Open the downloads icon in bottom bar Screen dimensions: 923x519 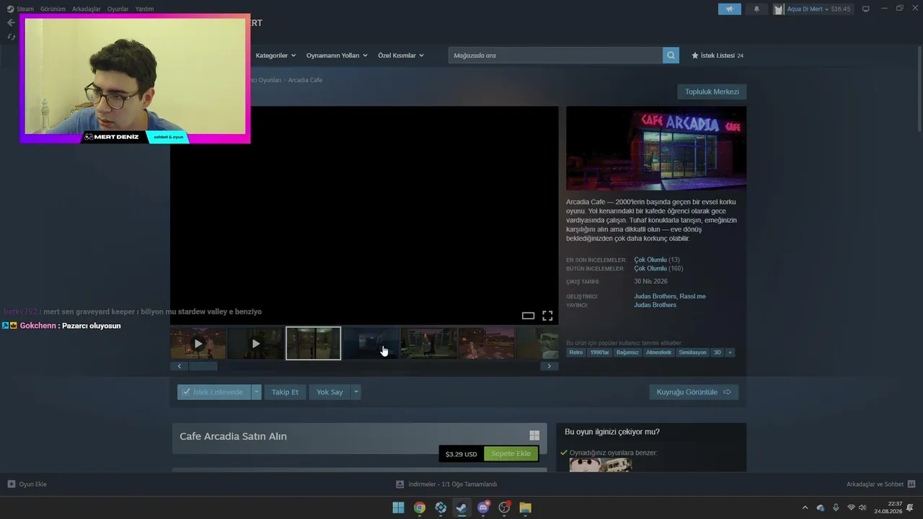(x=400, y=484)
